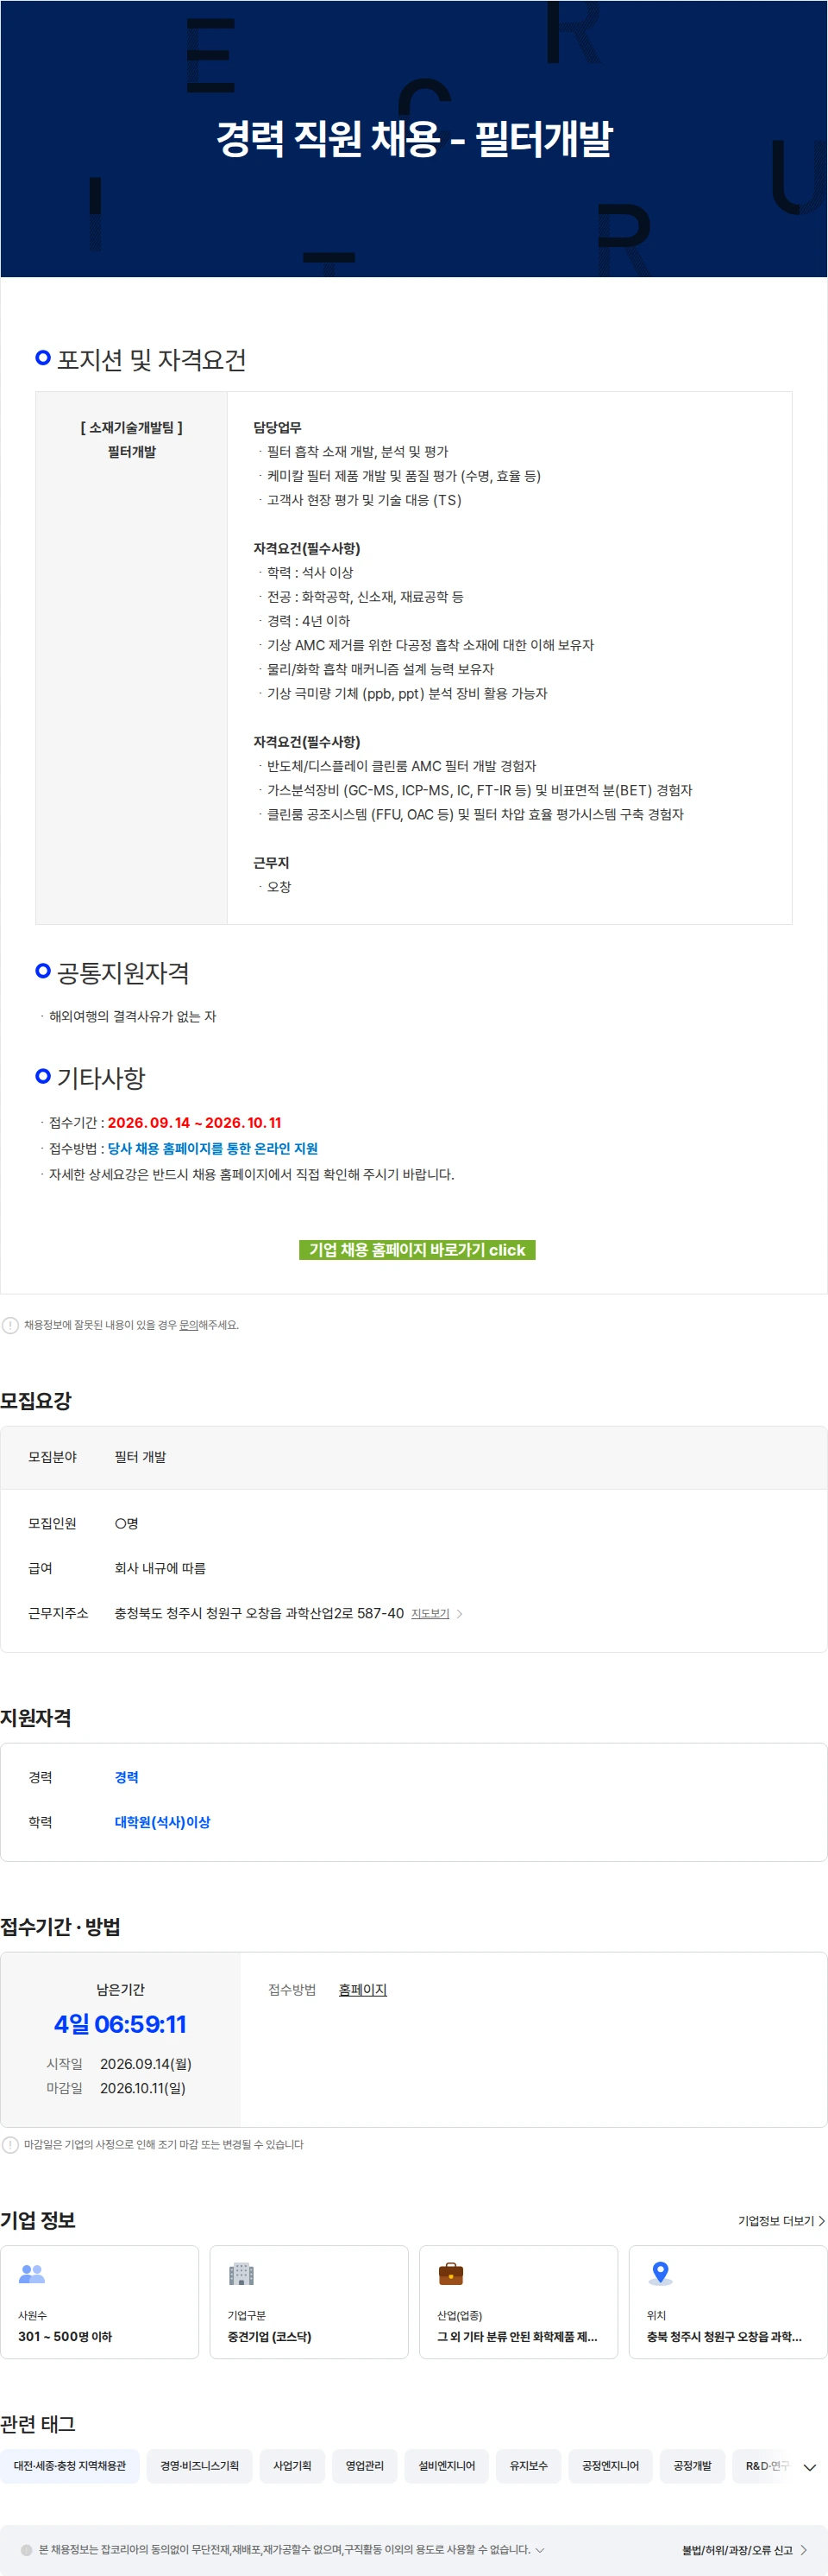Select the 영업관리 tag
Image resolution: width=828 pixels, height=2576 pixels.
pyautogui.click(x=365, y=2465)
